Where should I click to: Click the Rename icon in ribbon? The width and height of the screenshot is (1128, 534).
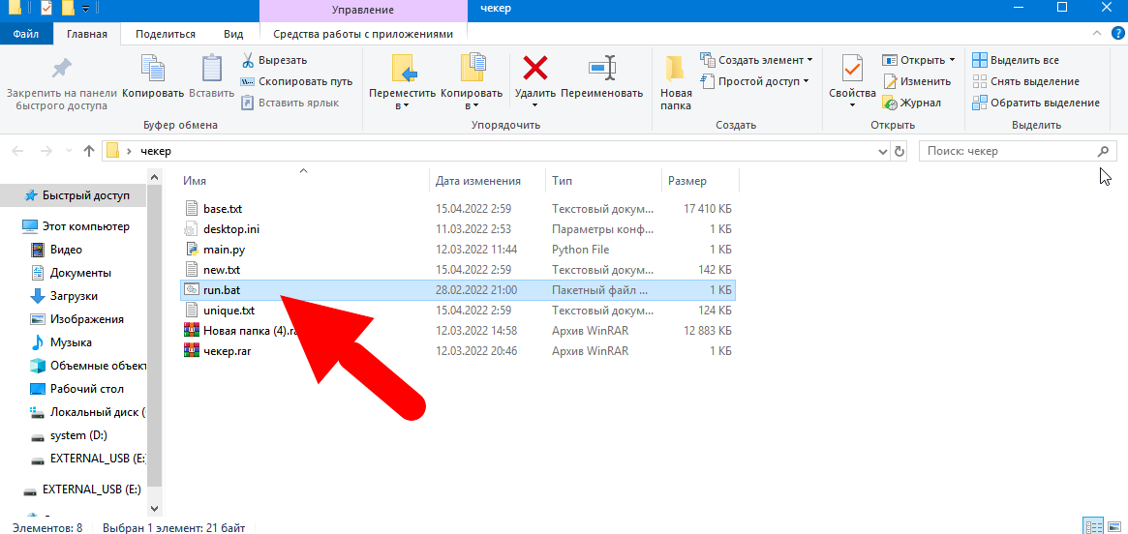pyautogui.click(x=601, y=70)
